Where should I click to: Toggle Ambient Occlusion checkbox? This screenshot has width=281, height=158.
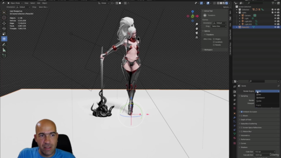pos(241,112)
